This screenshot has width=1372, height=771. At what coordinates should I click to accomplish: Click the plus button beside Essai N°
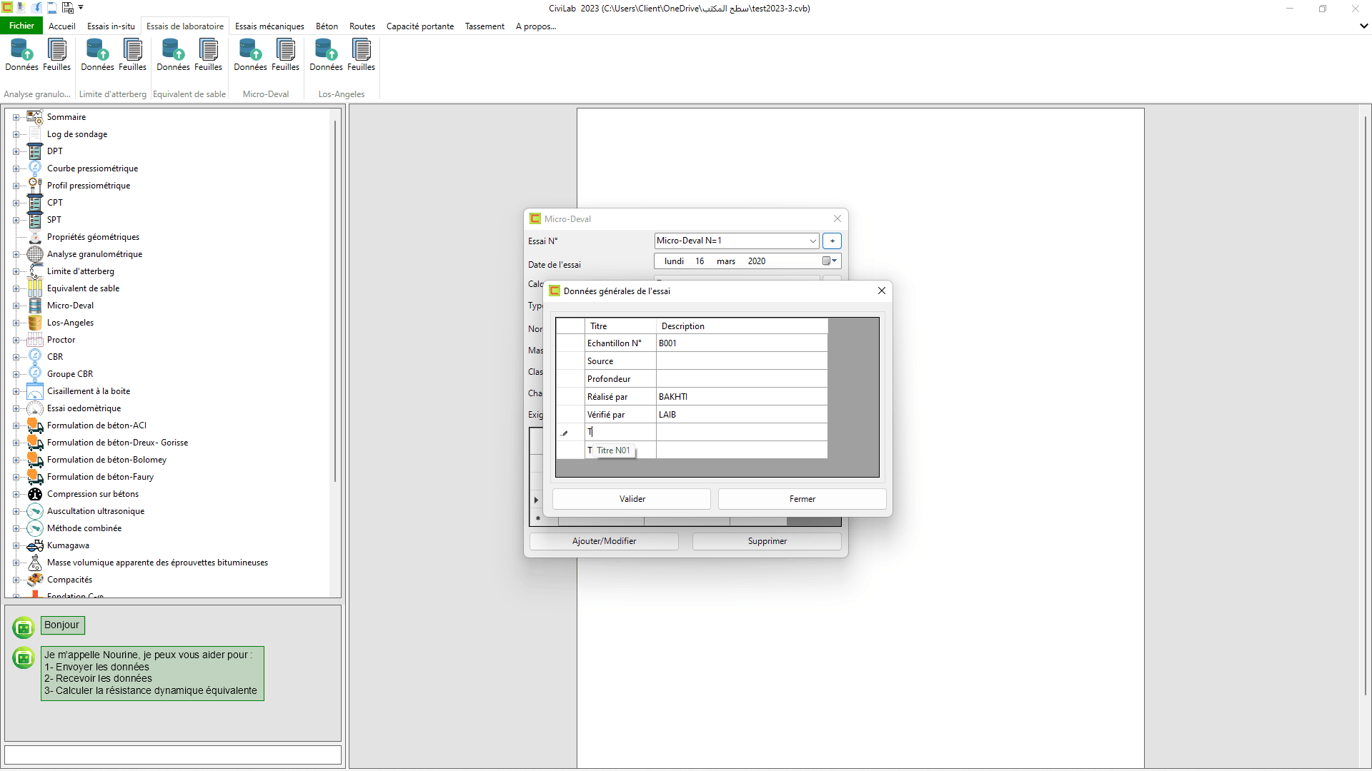tap(832, 241)
